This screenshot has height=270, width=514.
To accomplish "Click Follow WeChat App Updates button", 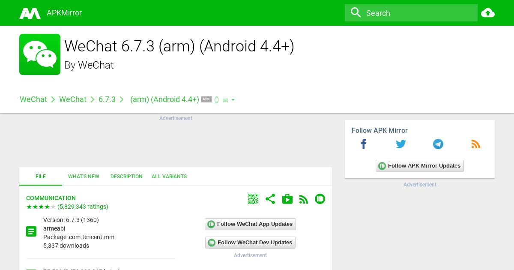I will point(250,224).
